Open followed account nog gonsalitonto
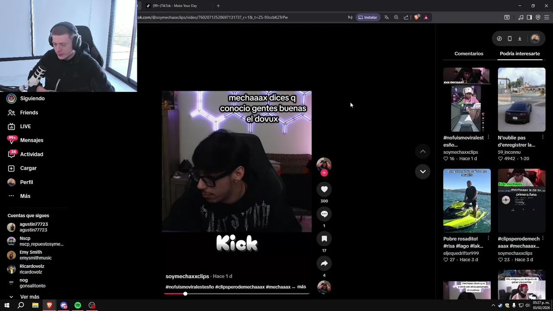 point(26,283)
